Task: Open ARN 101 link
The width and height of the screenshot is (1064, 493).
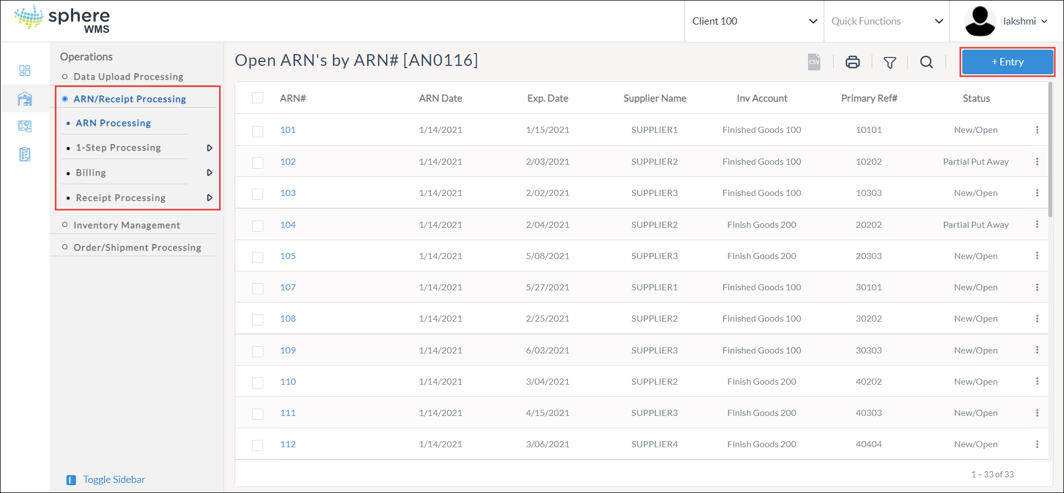Action: coord(288,130)
